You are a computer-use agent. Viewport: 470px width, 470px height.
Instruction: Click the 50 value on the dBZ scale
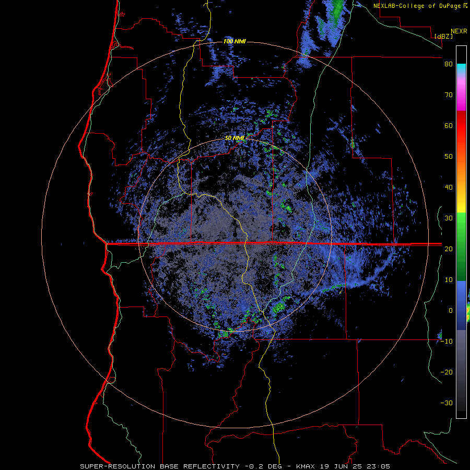tap(449, 157)
